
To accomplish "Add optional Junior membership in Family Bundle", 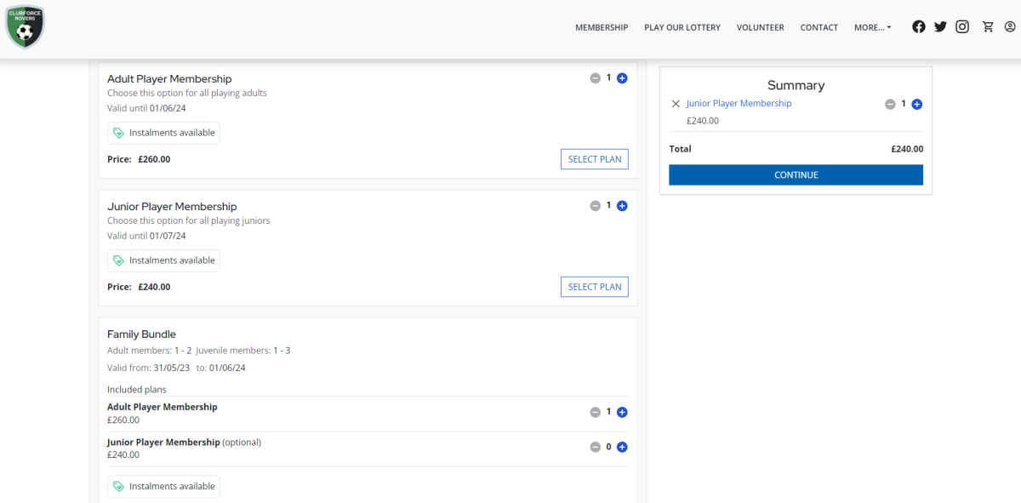I will (622, 447).
